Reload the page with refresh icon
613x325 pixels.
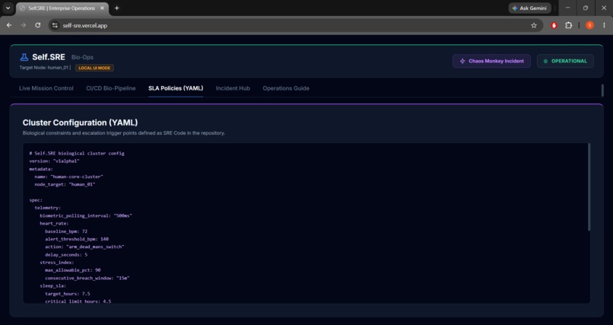coord(37,25)
